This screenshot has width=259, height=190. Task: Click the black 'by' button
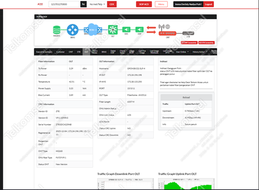(x=83, y=4)
